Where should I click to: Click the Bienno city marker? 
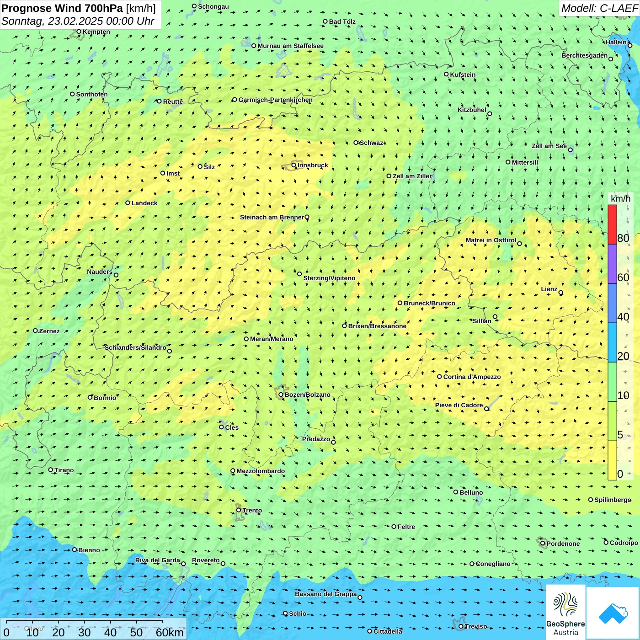[x=75, y=549]
